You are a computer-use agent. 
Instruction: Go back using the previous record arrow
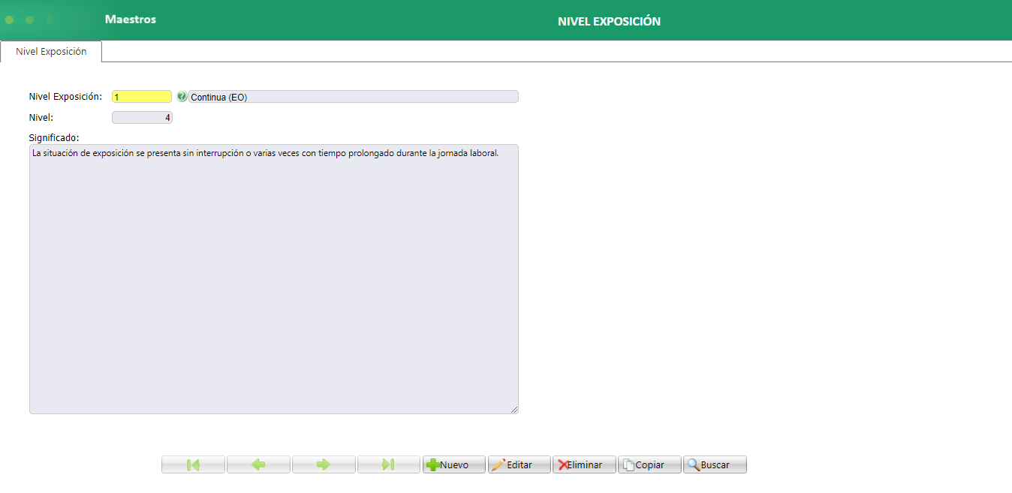pyautogui.click(x=258, y=464)
